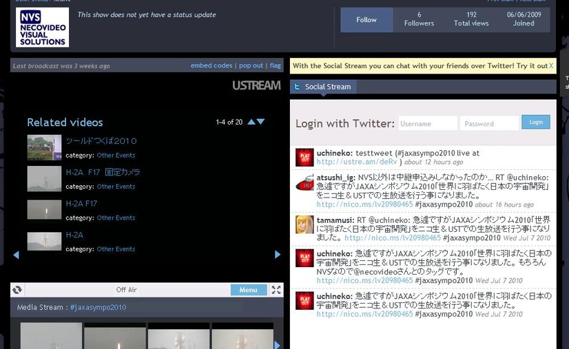
Task: Open the embed codes link
Action: click(x=211, y=65)
